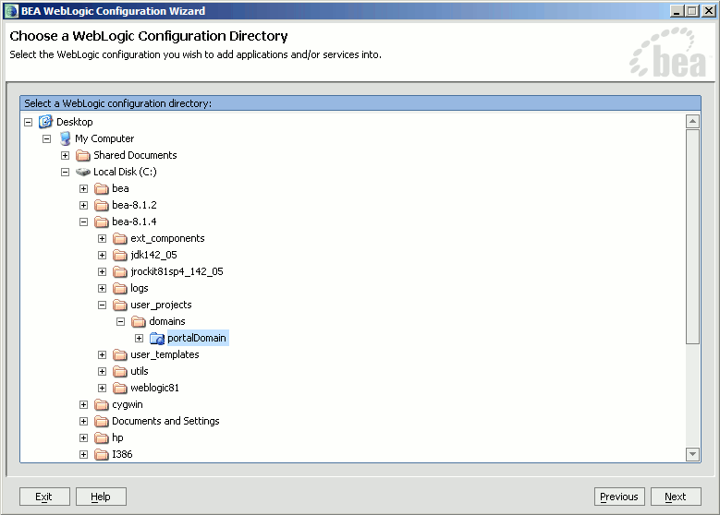This screenshot has width=720, height=515.
Task: Click the weblogic81 folder icon
Action: click(x=120, y=388)
